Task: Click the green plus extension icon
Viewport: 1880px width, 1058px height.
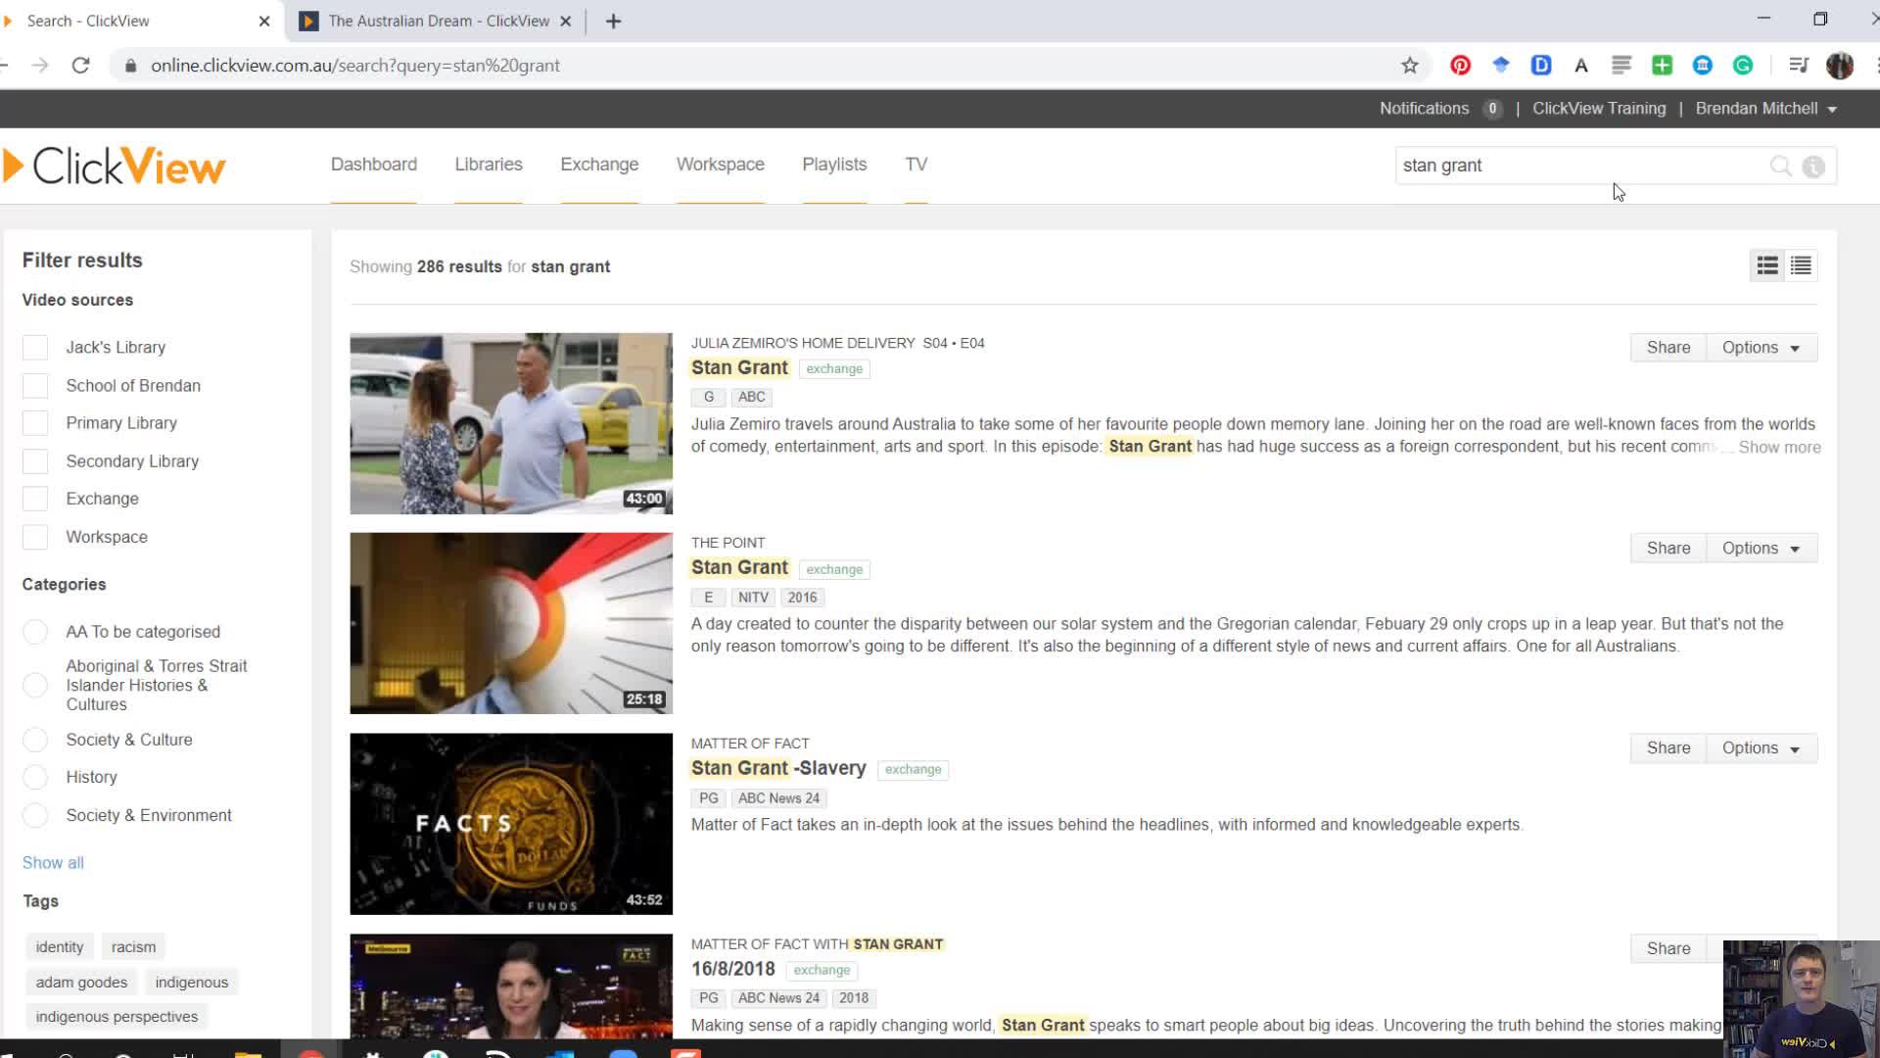Action: pos(1662,66)
